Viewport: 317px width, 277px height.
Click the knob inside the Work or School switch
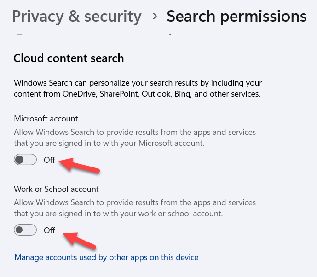click(x=20, y=230)
